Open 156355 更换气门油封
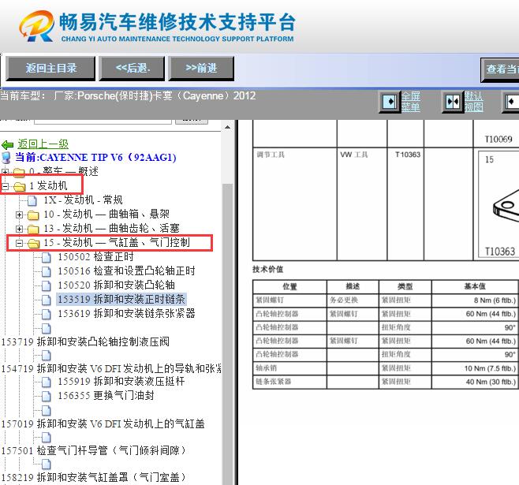This screenshot has height=485, width=519. (x=106, y=395)
